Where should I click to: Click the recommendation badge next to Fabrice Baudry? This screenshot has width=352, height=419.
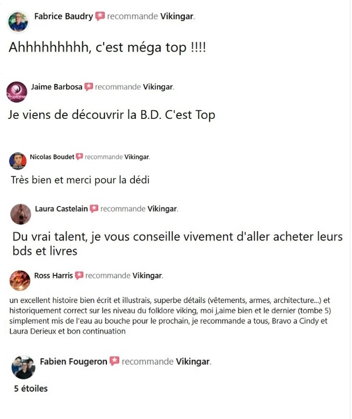pyautogui.click(x=100, y=16)
